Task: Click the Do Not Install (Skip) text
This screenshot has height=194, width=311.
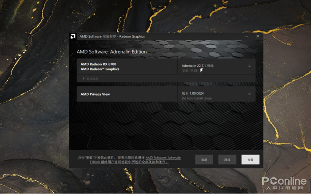Action: pos(196,98)
